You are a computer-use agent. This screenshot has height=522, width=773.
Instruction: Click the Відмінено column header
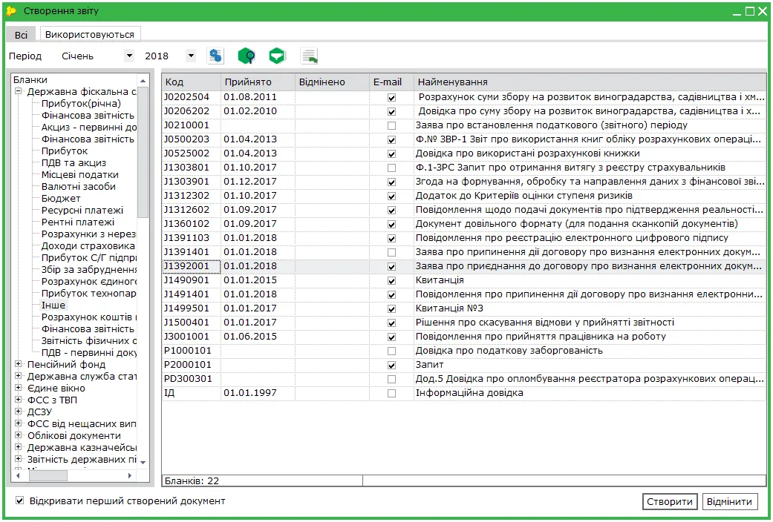[332, 82]
